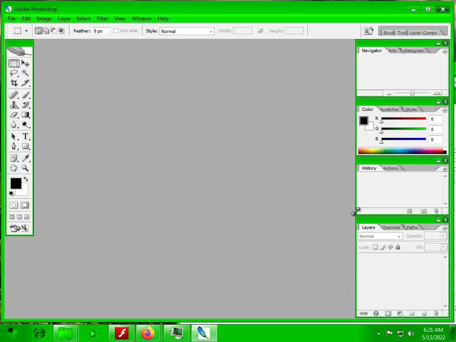The width and height of the screenshot is (456, 342).
Task: Open the Layers palette flyout menu
Action: (445, 228)
